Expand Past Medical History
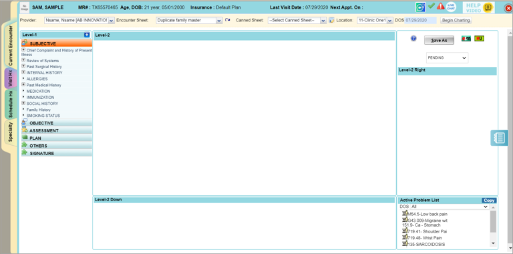Image resolution: width=513 pixels, height=254 pixels. point(23,84)
